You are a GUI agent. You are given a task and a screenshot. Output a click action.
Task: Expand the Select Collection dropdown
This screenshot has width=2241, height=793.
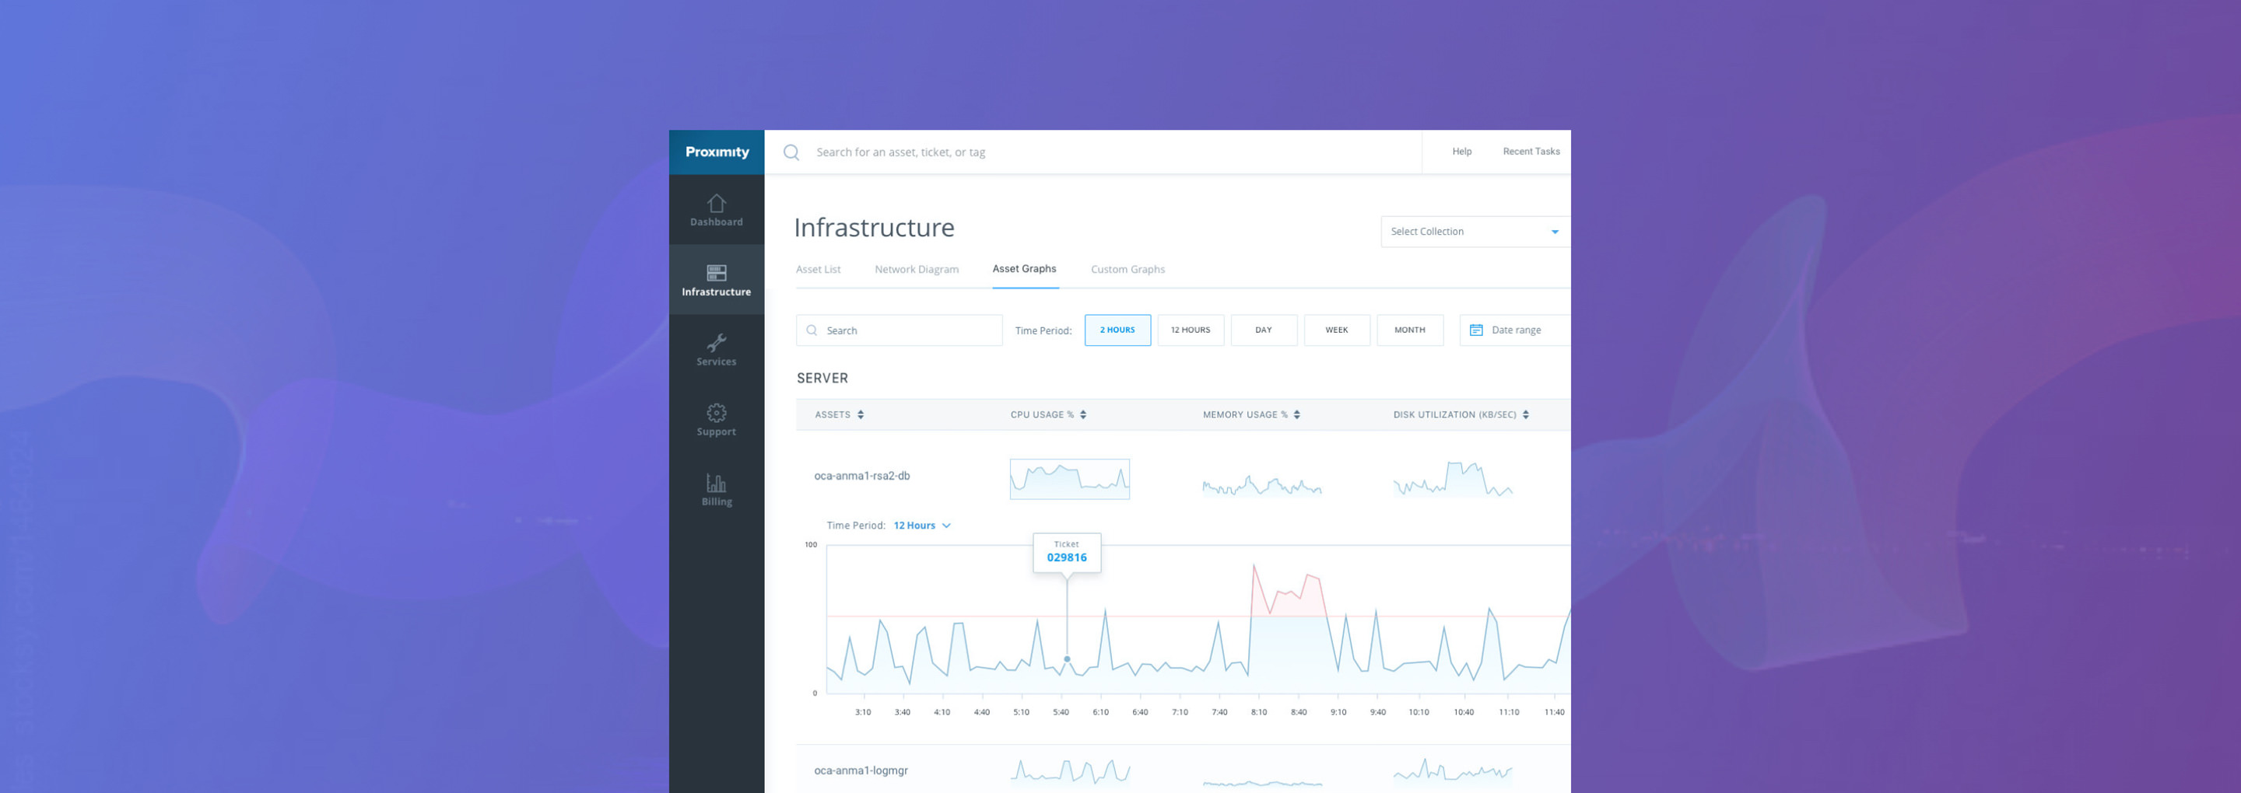click(x=1475, y=232)
